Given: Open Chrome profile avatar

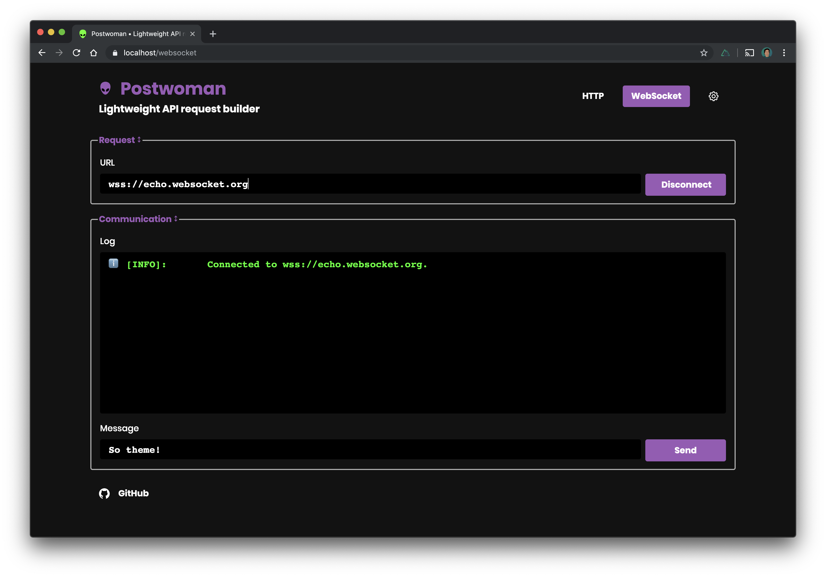Looking at the screenshot, I should pos(767,53).
